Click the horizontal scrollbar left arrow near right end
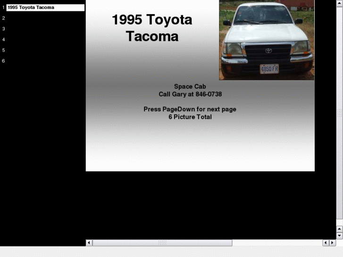The height and width of the screenshot is (257, 343). click(326, 243)
